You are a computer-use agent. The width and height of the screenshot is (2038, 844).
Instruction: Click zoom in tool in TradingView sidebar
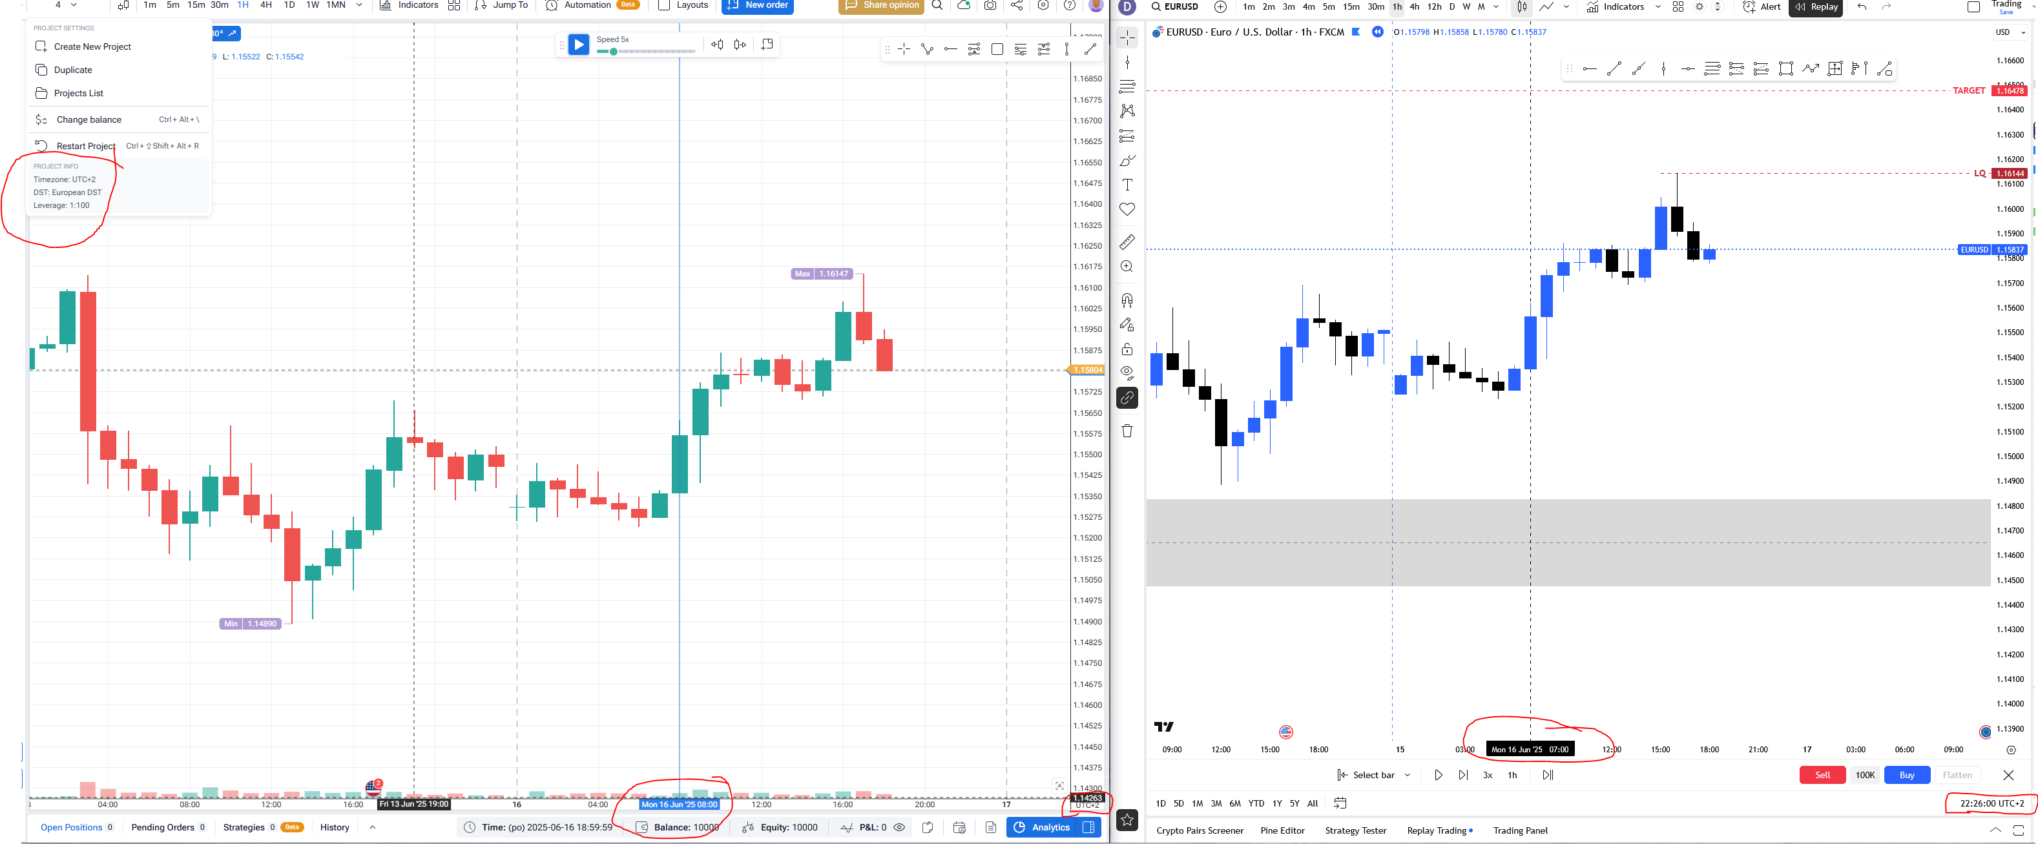(x=1127, y=267)
